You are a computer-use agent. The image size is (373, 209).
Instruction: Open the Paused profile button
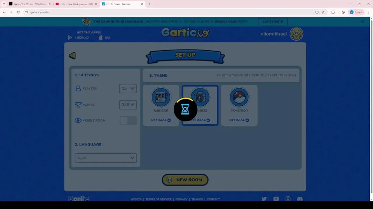(356, 12)
